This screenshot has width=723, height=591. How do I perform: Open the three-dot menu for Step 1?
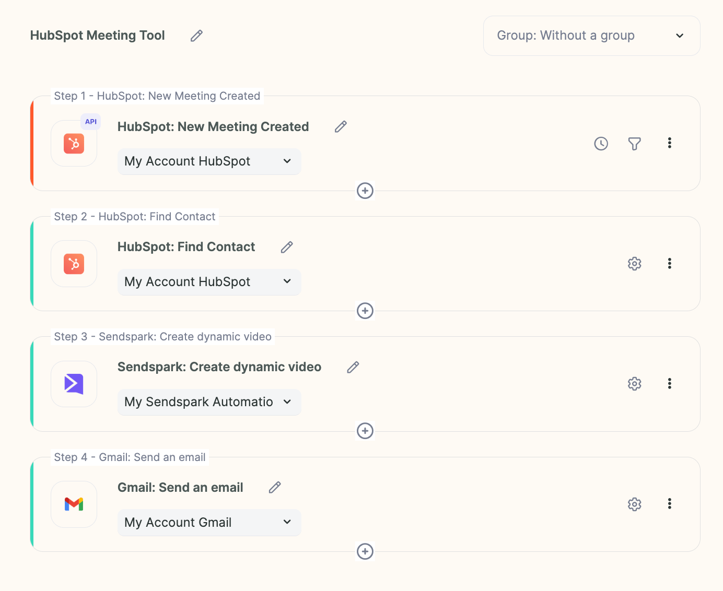click(x=669, y=143)
